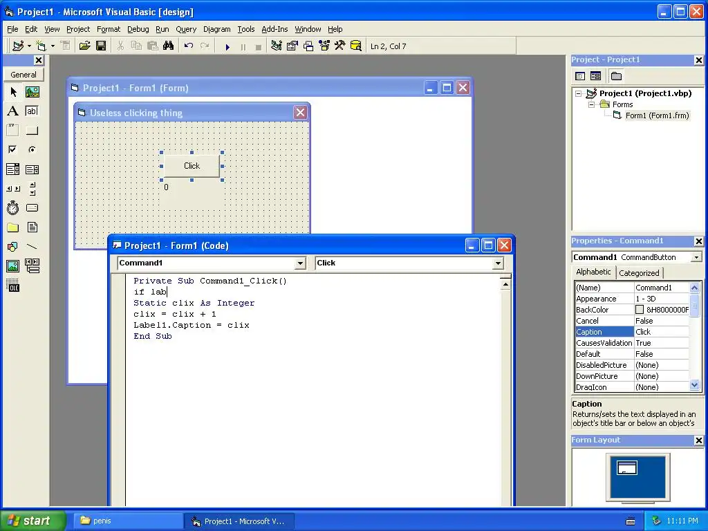The width and height of the screenshot is (708, 531).
Task: Click the Caption property value field
Action: tap(662, 332)
